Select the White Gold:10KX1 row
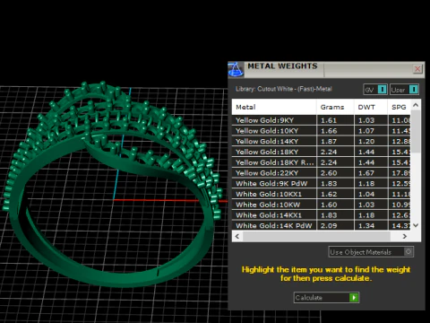 pyautogui.click(x=321, y=194)
